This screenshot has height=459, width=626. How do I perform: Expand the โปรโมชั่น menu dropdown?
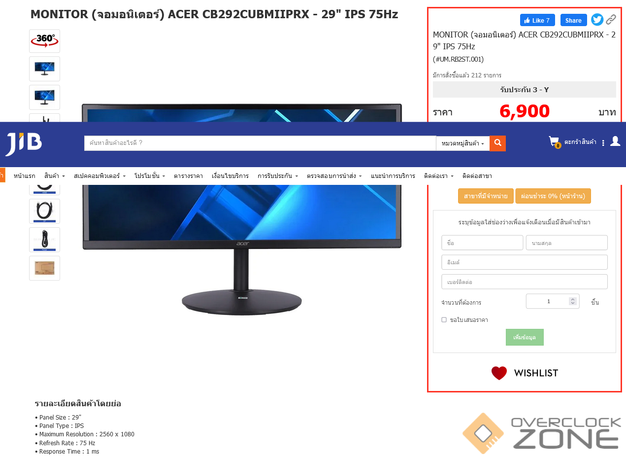point(150,176)
